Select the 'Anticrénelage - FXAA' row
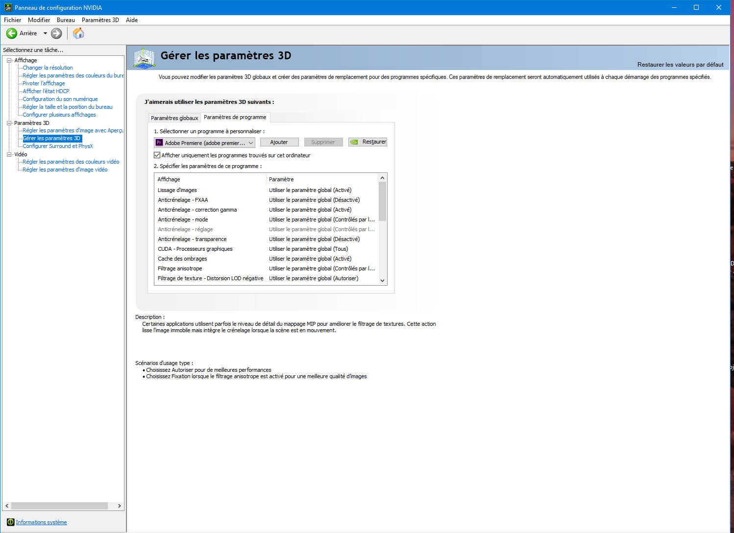Image resolution: width=734 pixels, height=533 pixels. 267,200
